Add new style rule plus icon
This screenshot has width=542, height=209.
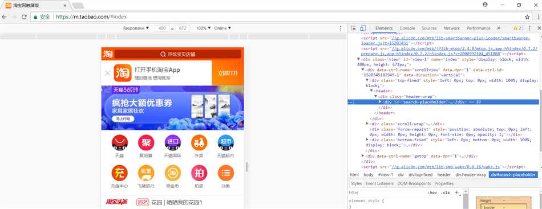tap(456, 192)
